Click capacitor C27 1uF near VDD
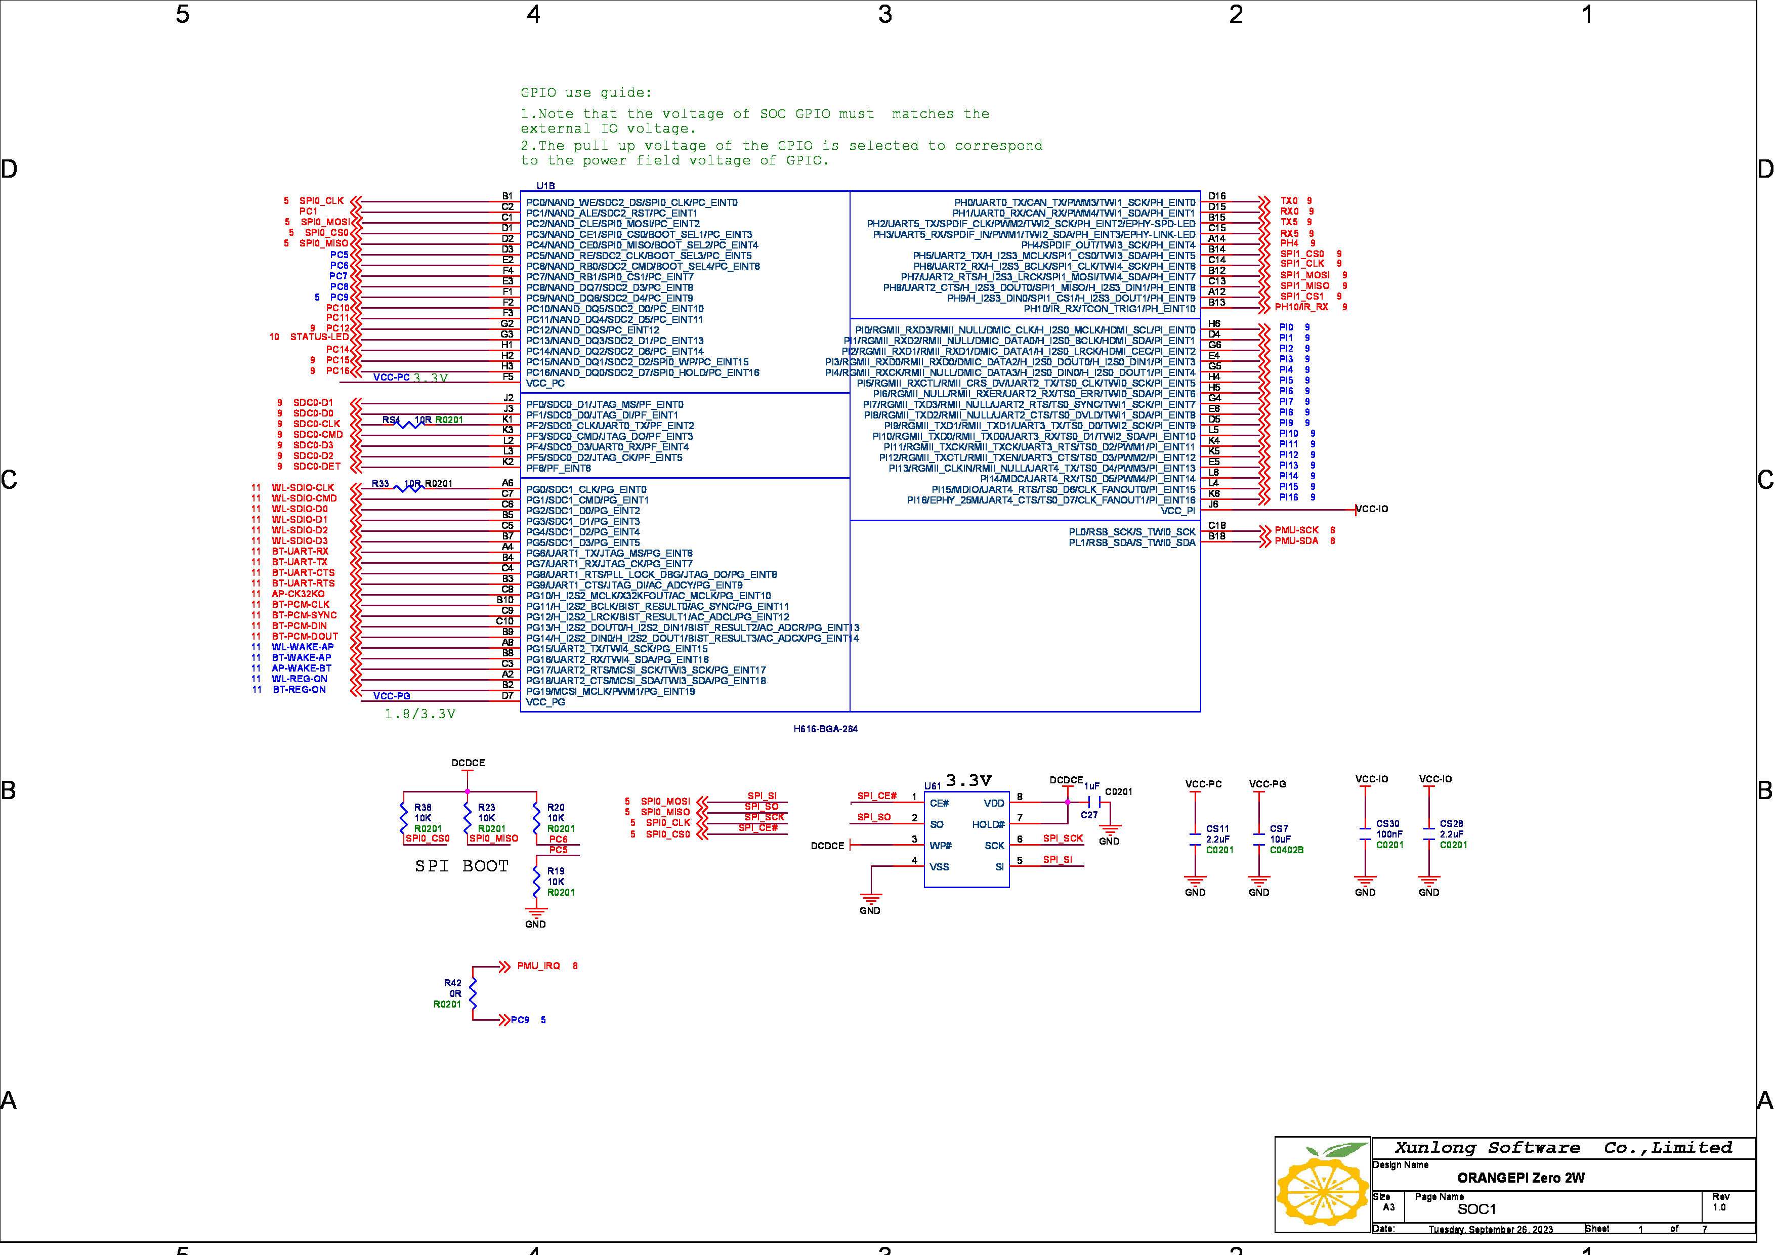 (1094, 803)
